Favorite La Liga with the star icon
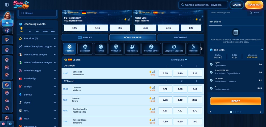The image size is (266, 127). [66, 60]
